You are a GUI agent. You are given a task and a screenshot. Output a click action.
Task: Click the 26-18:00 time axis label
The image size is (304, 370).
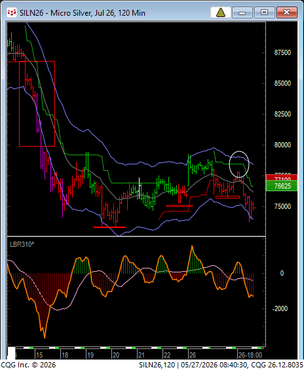(x=250, y=355)
